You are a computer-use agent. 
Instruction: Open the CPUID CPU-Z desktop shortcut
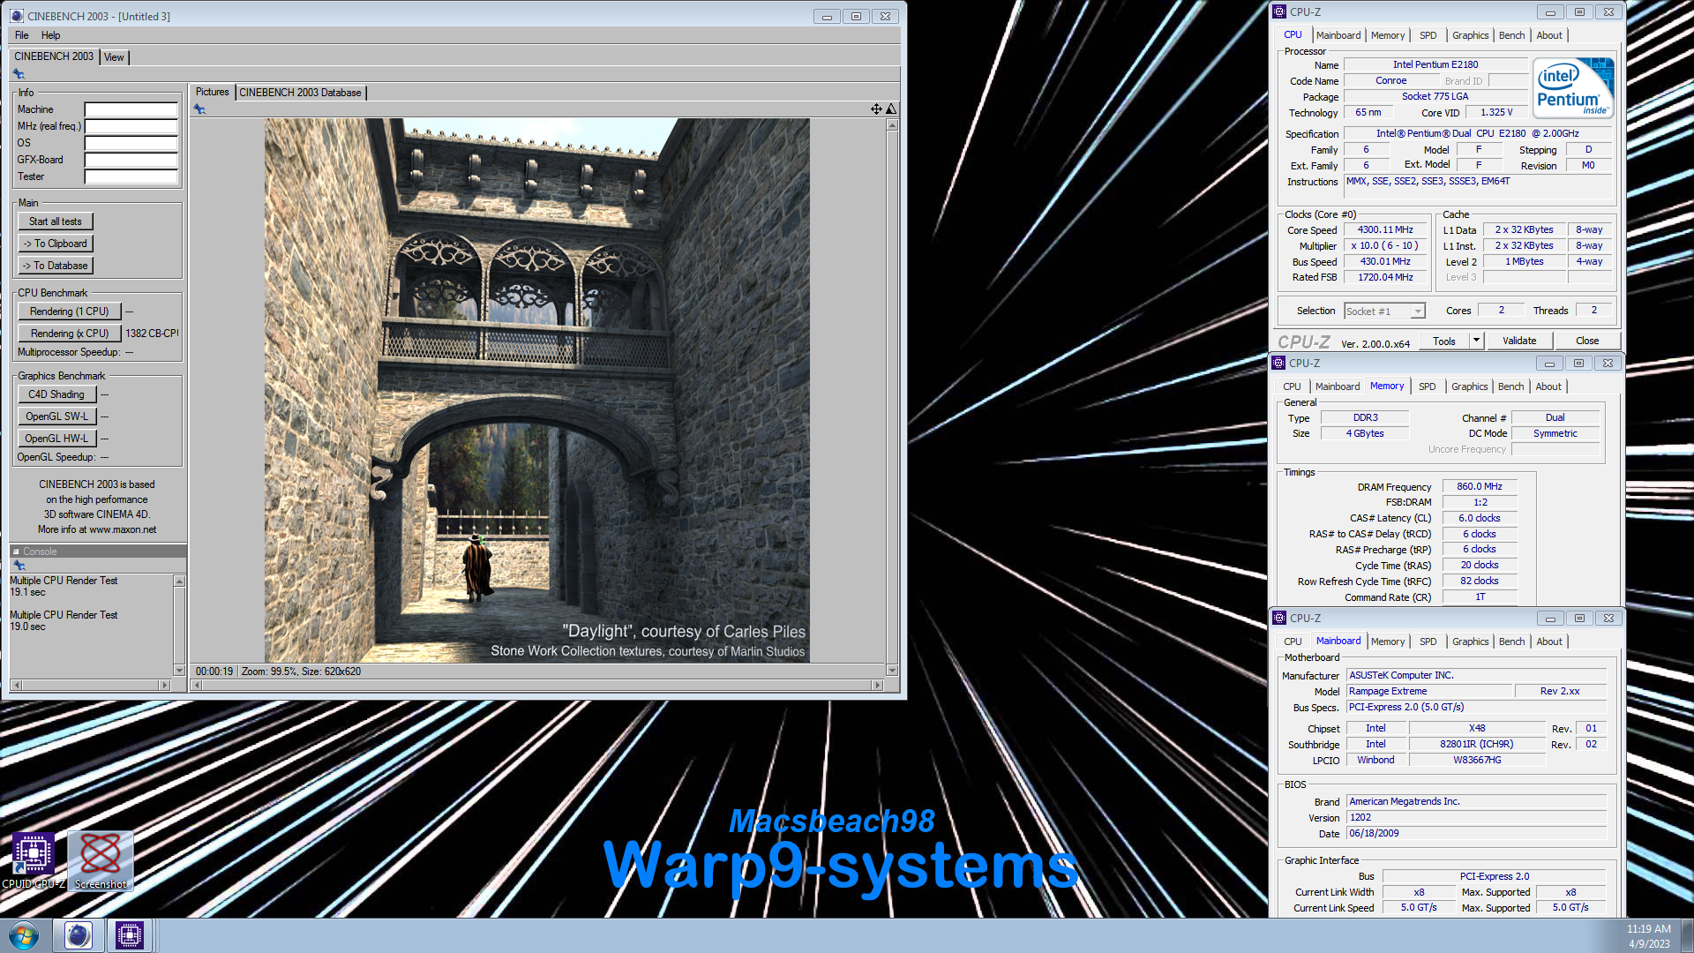pyautogui.click(x=34, y=861)
